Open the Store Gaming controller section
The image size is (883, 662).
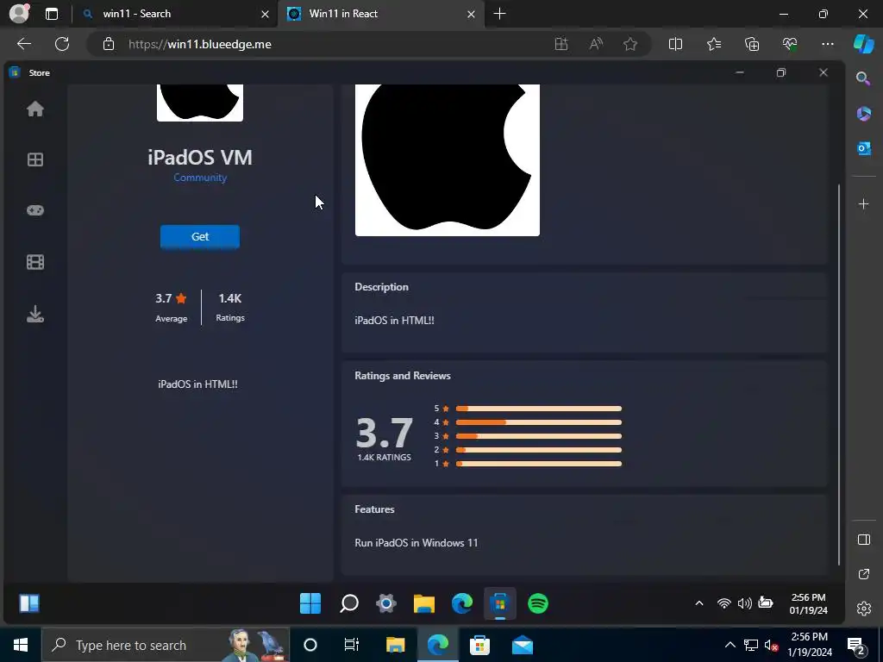[34, 210]
